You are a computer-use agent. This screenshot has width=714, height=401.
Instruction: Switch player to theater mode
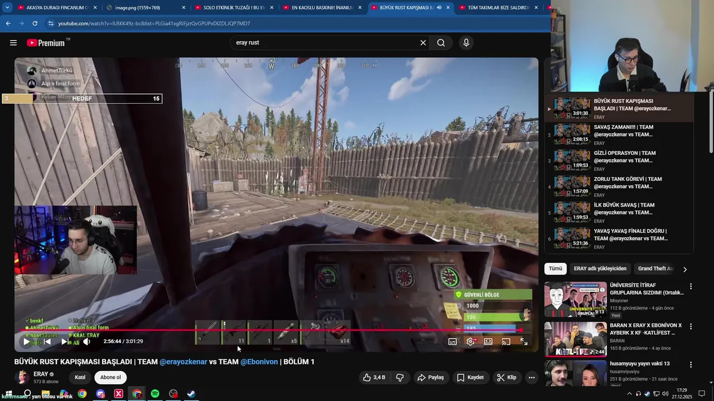click(488, 341)
